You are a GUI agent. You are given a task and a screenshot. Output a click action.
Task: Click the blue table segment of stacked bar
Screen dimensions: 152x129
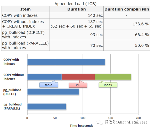point(44,77)
